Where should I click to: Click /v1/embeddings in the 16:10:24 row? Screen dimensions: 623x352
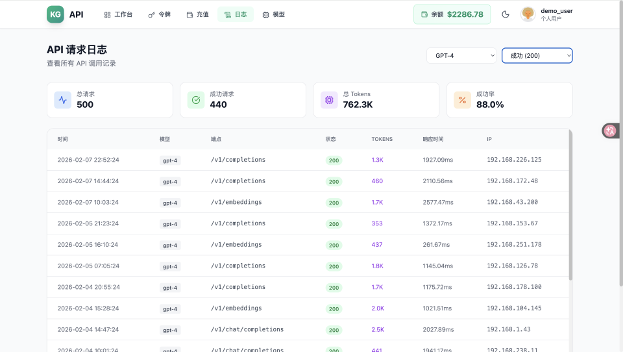(x=236, y=245)
